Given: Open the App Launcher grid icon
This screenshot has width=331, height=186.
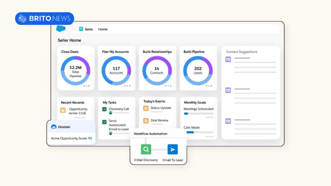Looking at the screenshot, I should (74, 29).
